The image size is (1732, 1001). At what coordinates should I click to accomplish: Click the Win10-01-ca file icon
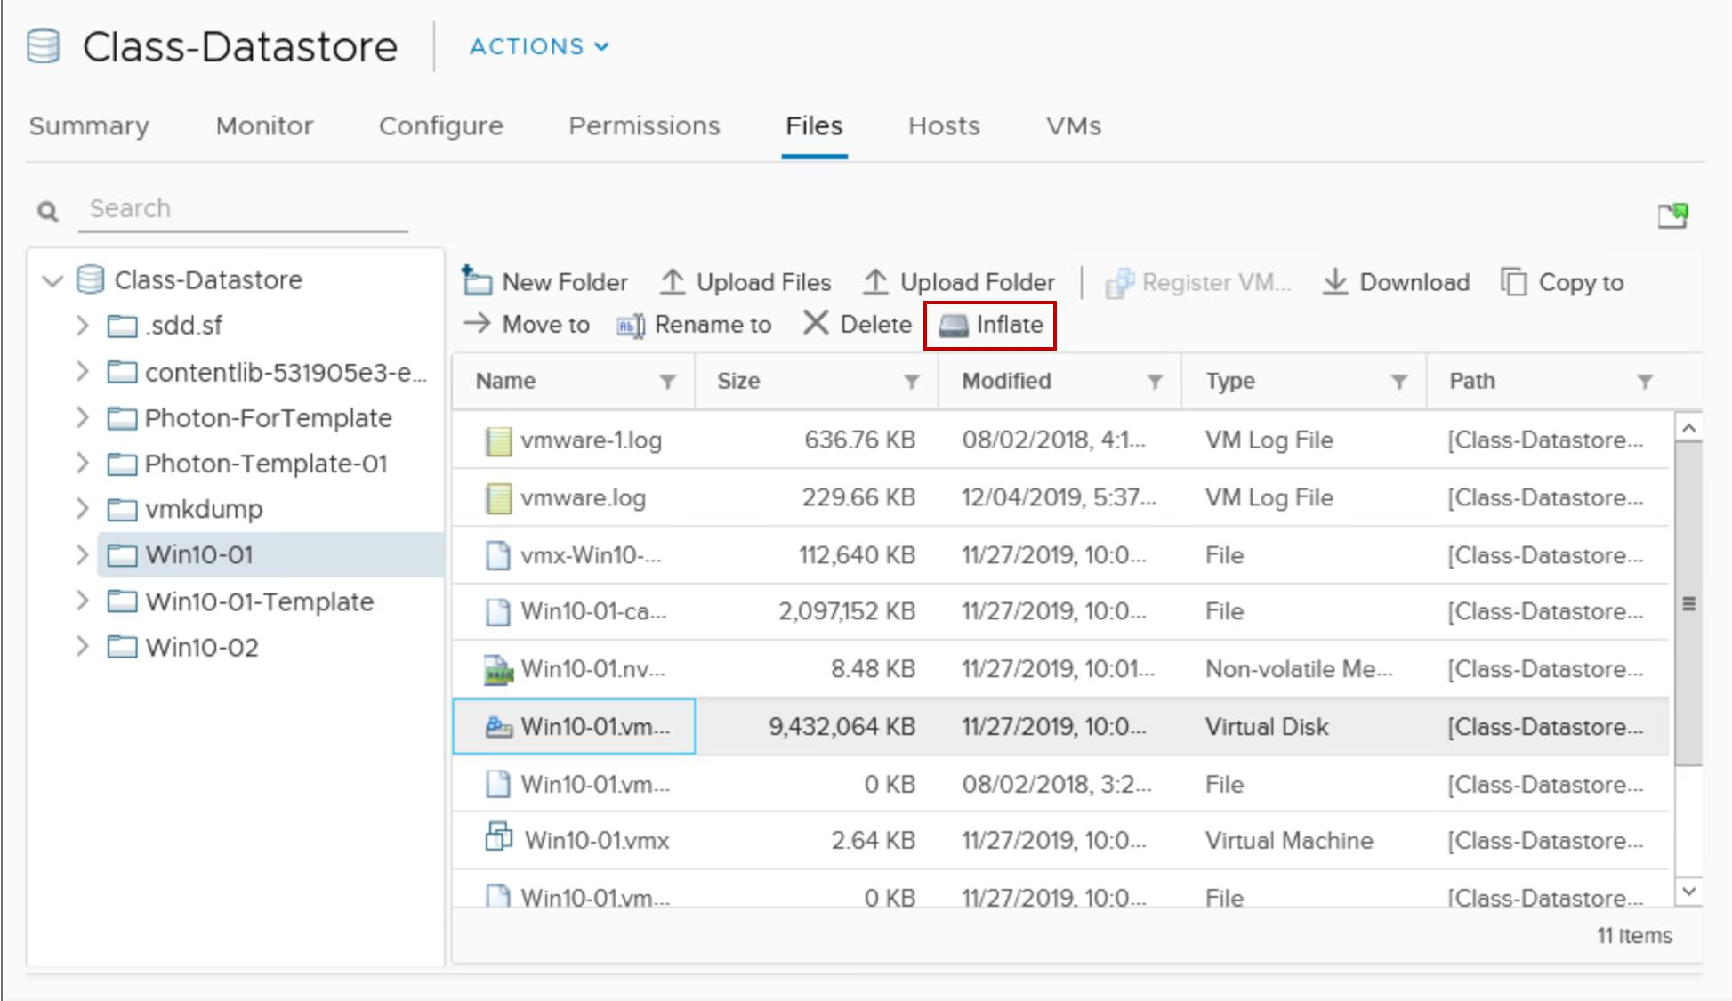498,611
